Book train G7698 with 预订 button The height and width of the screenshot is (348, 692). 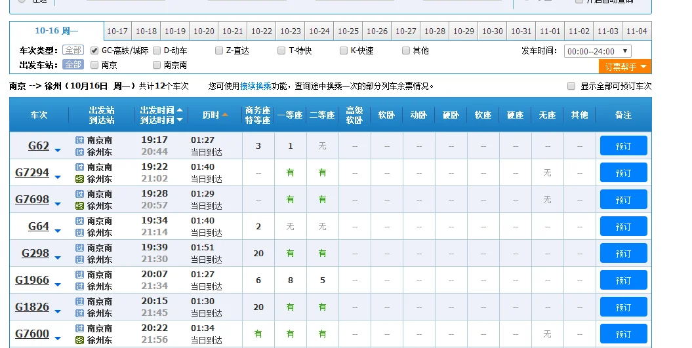[623, 200]
